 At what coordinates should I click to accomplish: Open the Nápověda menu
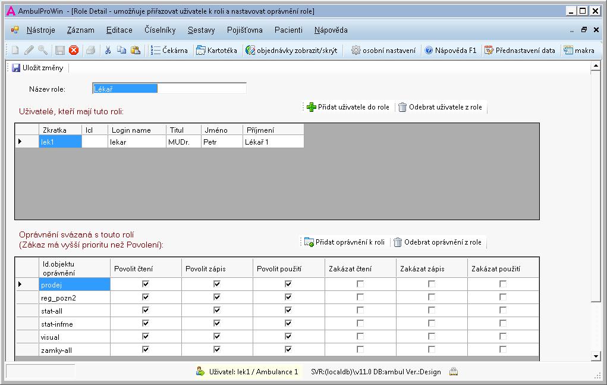(x=331, y=30)
